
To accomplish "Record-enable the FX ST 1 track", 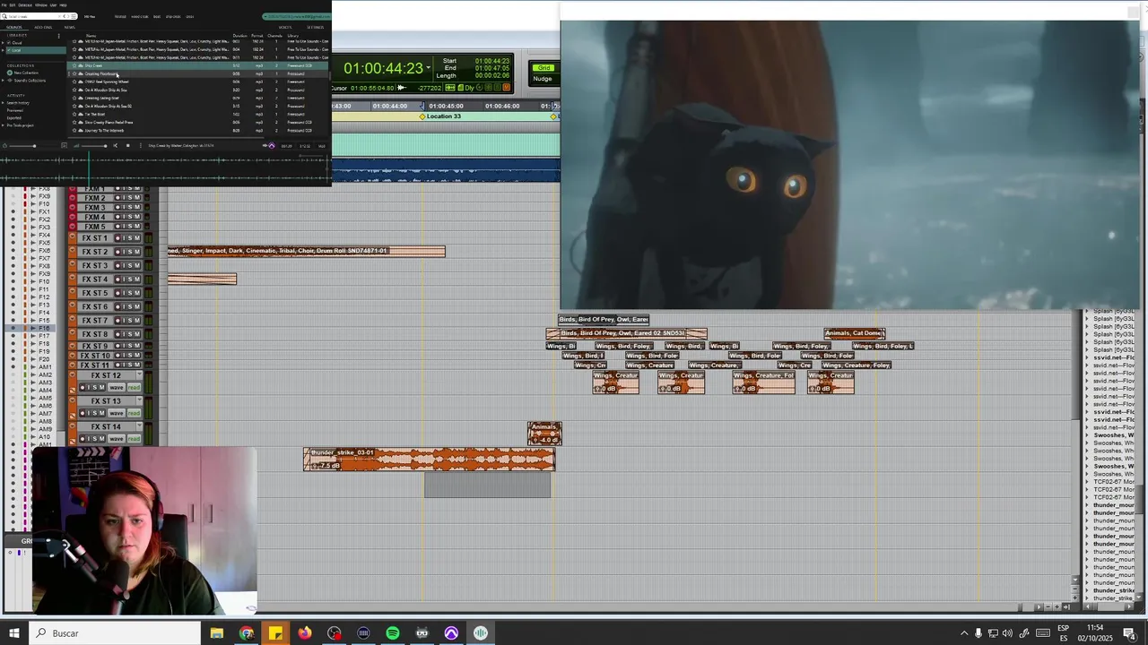I will click(x=117, y=238).
